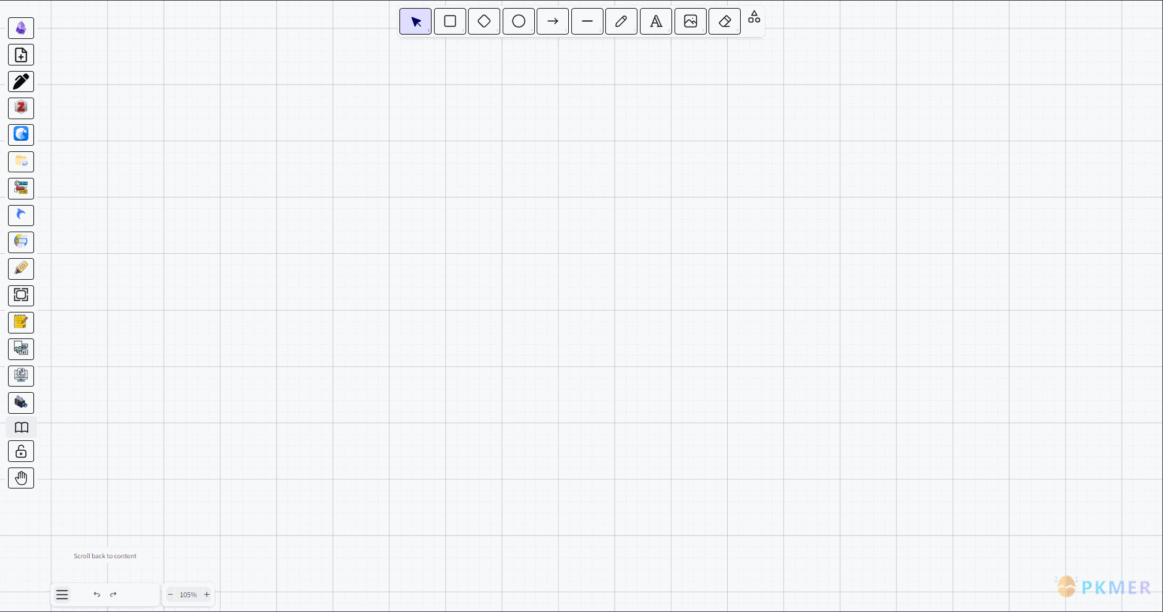Select the Arrow drawing tool
Viewport: 1163px width, 612px height.
[553, 22]
